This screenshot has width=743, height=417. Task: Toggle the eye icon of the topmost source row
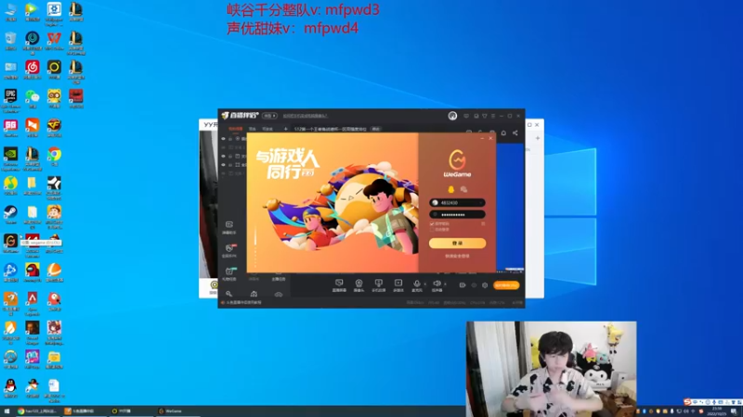pyautogui.click(x=223, y=138)
